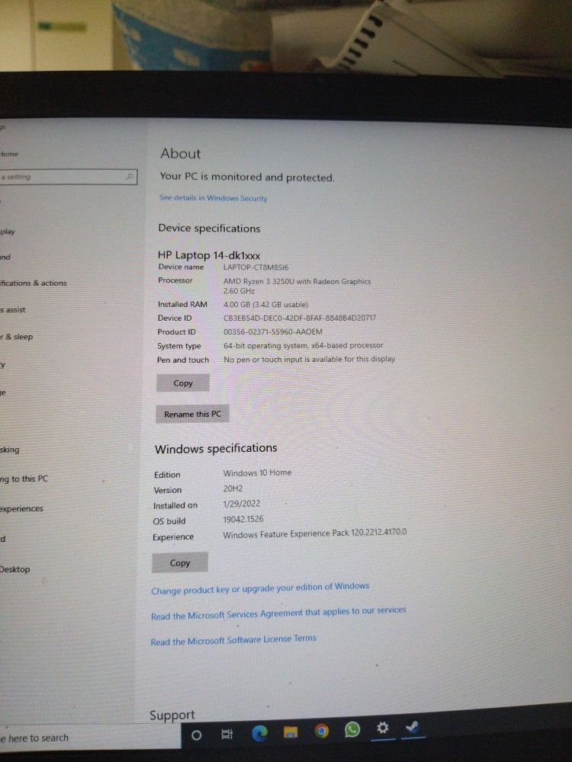
Task: Open Display settings in sidebar
Action: [x=8, y=232]
